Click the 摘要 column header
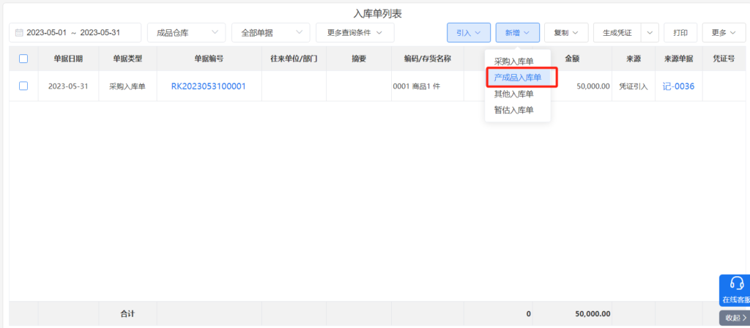750x328 pixels. (x=359, y=59)
